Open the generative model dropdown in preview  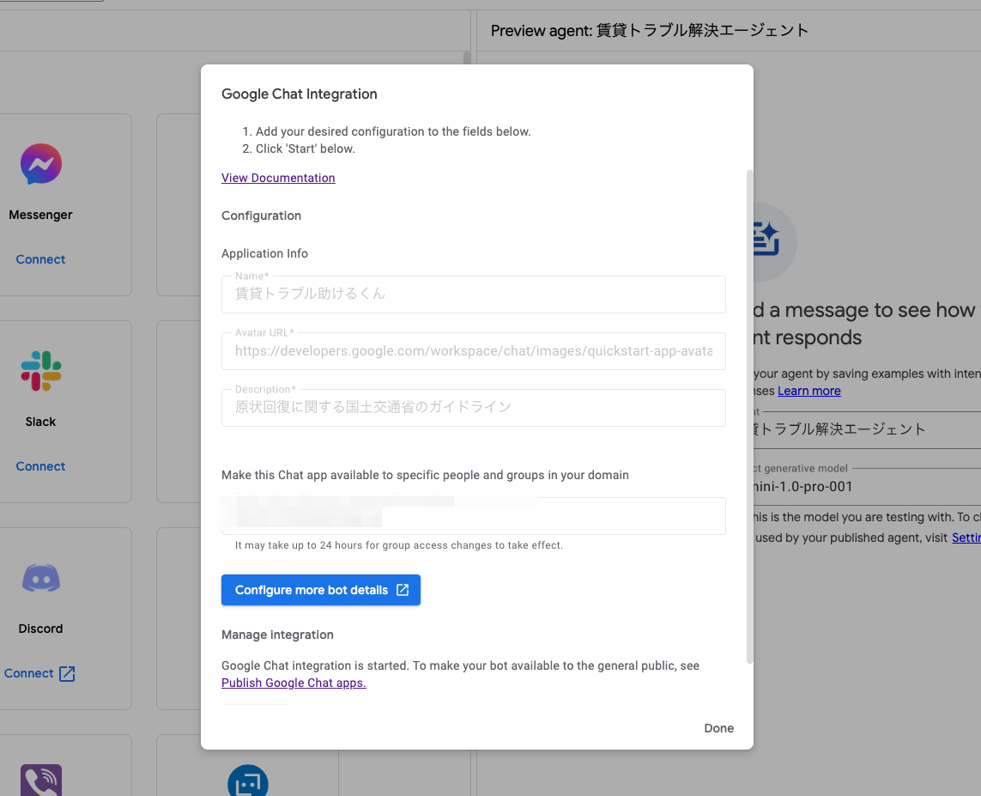click(867, 486)
